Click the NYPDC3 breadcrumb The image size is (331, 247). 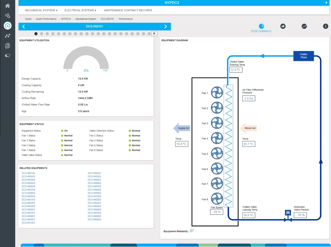(66, 19)
